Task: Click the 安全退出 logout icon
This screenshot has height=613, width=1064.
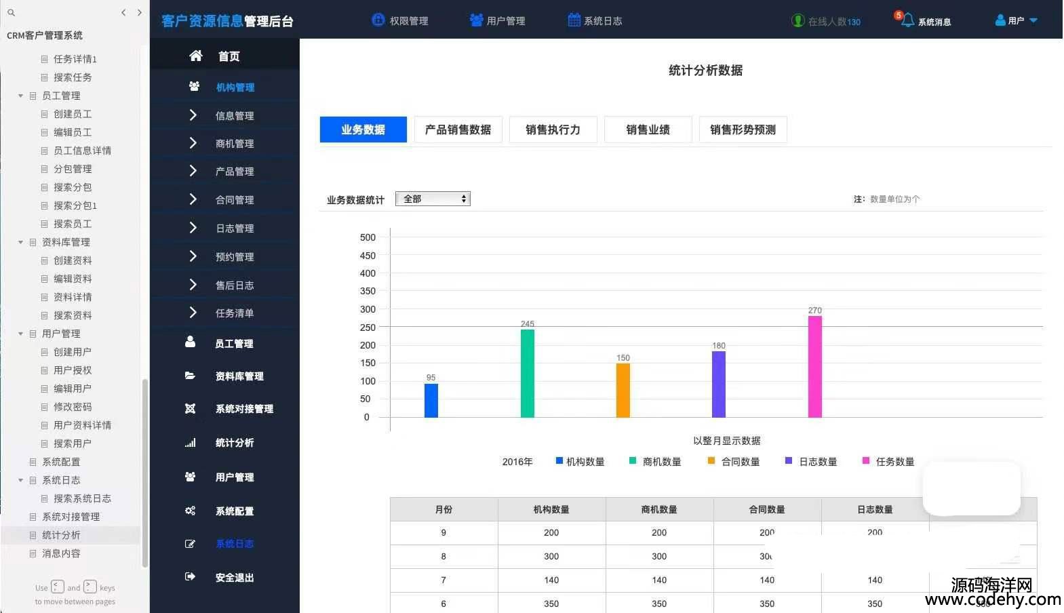Action: [x=190, y=576]
